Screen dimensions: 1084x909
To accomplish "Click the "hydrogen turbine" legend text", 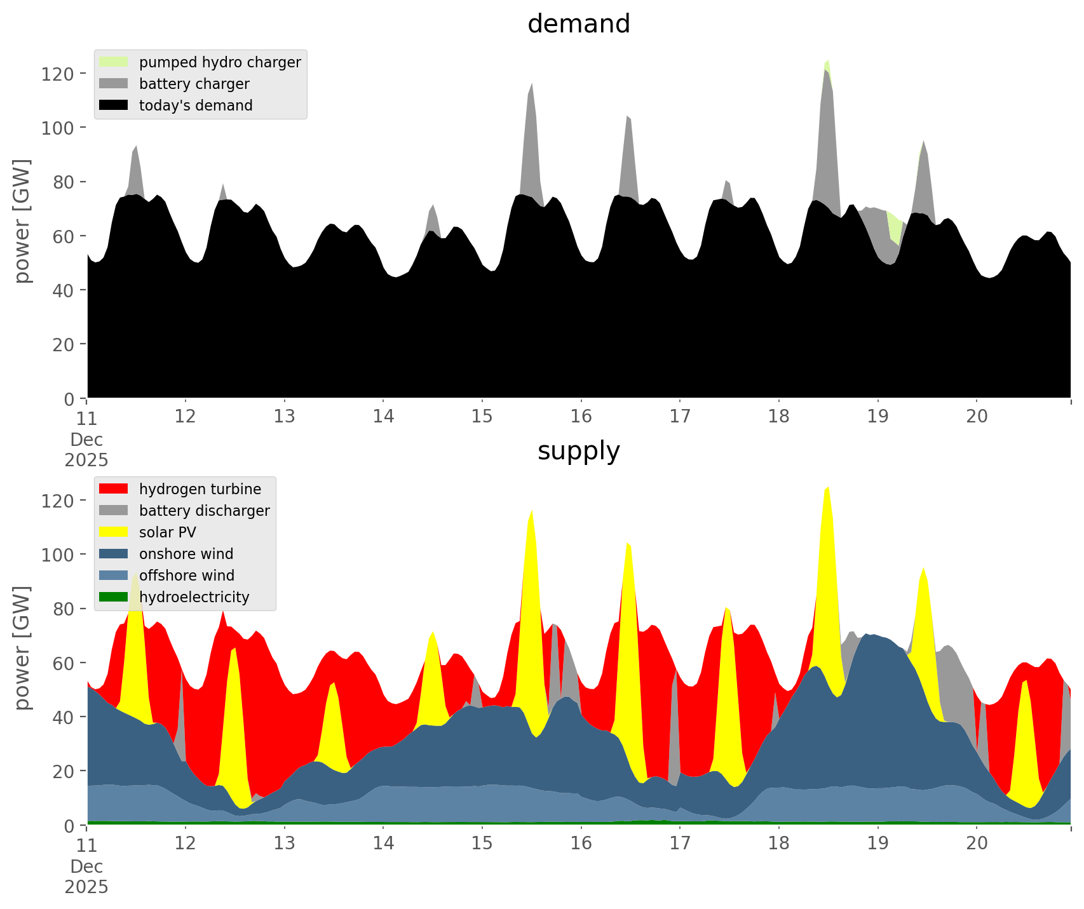I will click(200, 489).
